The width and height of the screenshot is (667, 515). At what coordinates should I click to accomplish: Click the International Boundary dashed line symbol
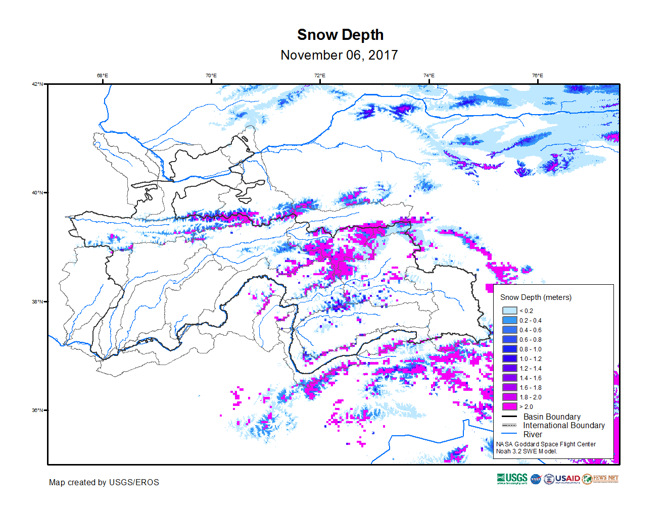[x=509, y=425]
